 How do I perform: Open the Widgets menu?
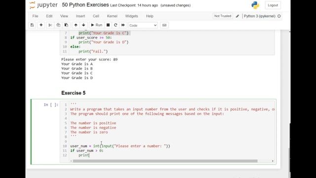(131, 16)
